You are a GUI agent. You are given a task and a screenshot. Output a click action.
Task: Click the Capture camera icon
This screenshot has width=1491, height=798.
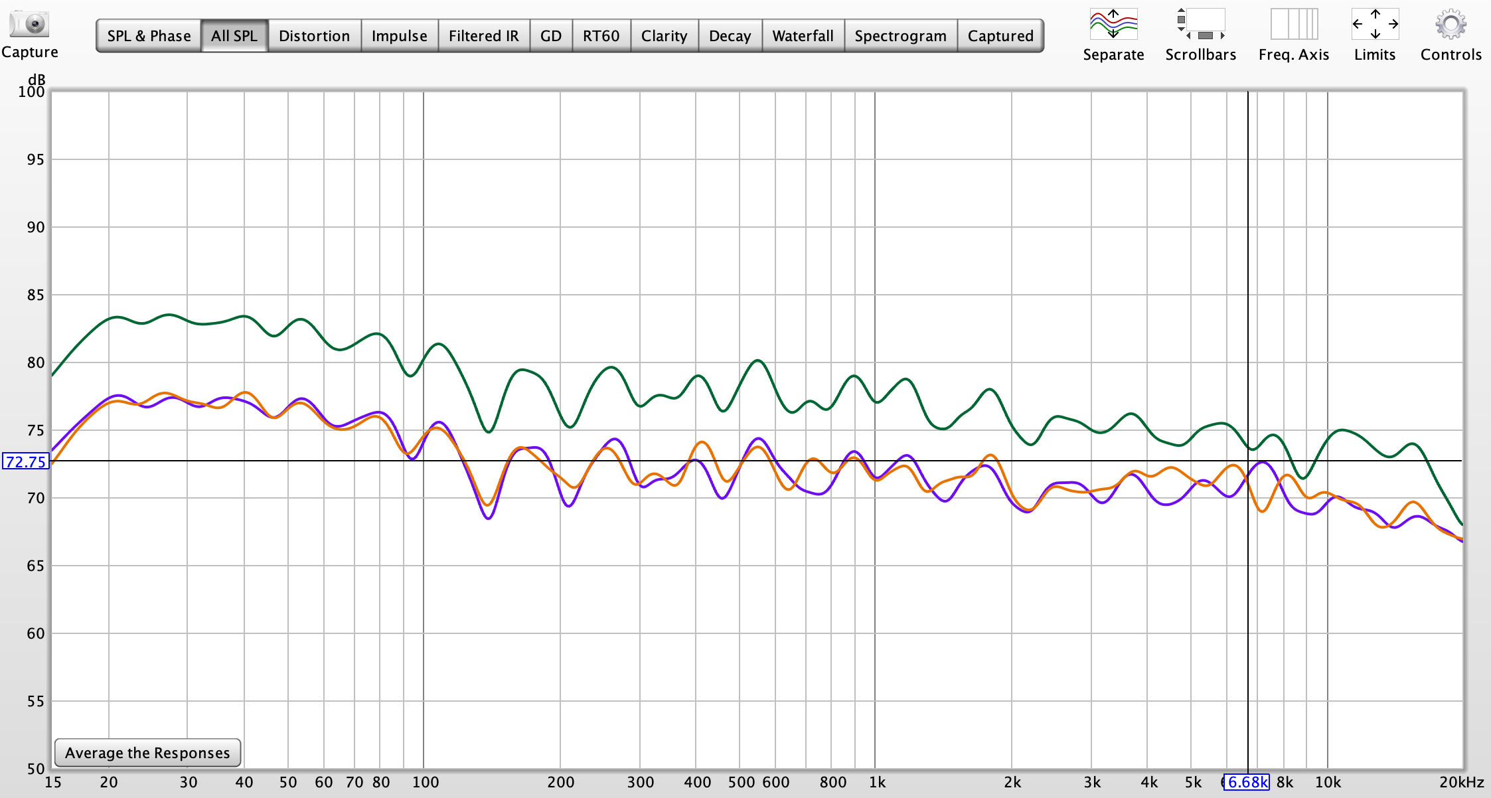(29, 24)
